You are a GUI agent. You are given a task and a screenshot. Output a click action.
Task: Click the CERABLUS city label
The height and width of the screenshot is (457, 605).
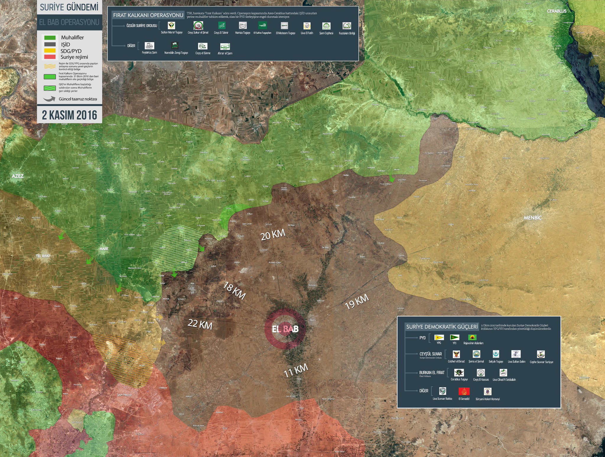557,11
